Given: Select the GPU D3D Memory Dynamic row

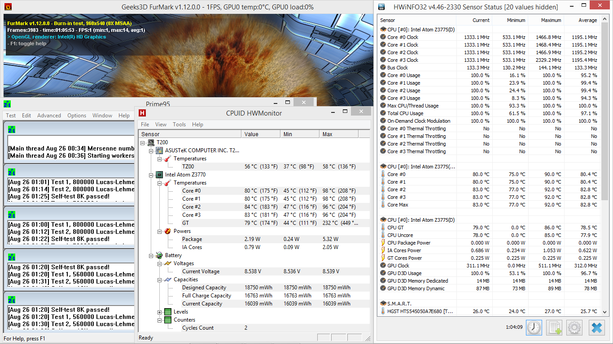Looking at the screenshot, I should coord(489,288).
